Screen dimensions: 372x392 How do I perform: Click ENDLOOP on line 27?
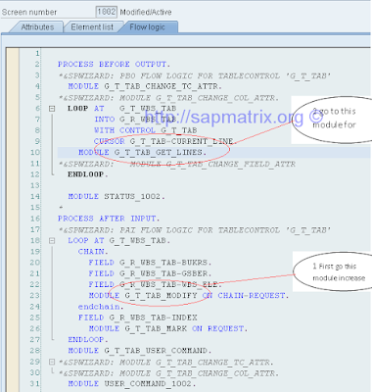[x=88, y=340]
